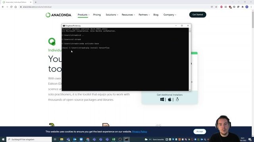Open Task View from the taskbar
Screen dimensions: 254x142
[55, 139]
